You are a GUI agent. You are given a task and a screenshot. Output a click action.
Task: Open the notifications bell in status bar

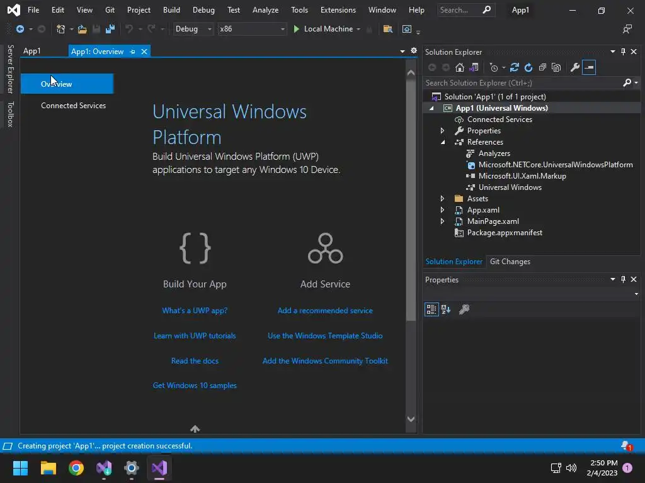(625, 446)
